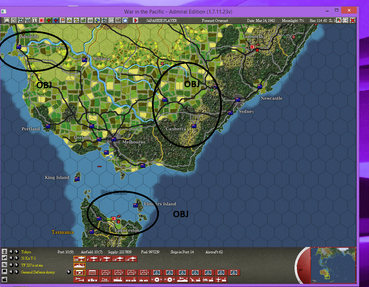Viewport: 369px width, 287px height.
Task: Click the ship icon beside TF 327
Action: click(x=5, y=265)
